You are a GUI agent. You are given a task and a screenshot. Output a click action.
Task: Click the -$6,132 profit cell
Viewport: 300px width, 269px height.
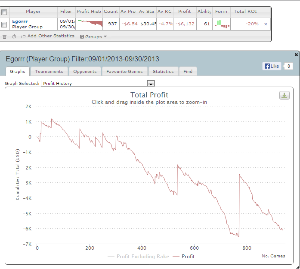[x=185, y=24]
